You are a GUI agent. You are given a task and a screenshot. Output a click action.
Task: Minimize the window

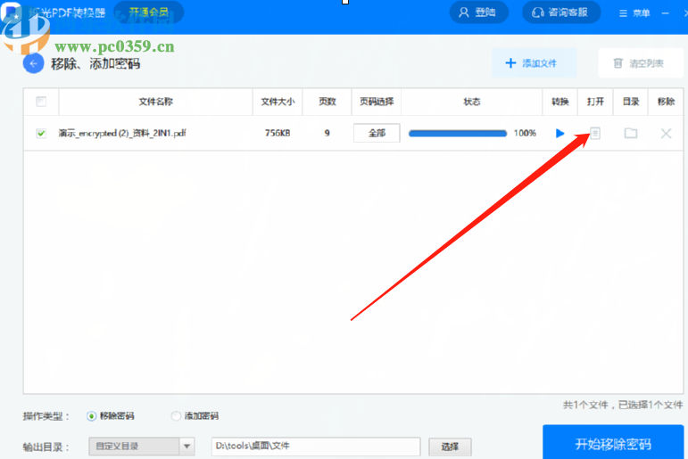[665, 13]
